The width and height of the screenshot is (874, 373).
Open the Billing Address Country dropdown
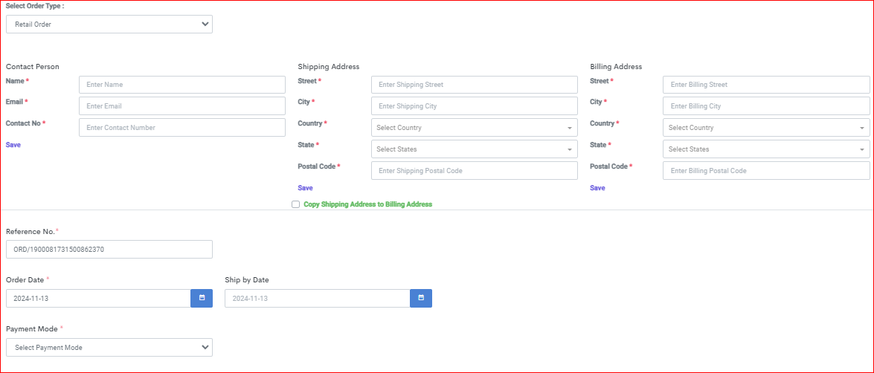point(766,128)
